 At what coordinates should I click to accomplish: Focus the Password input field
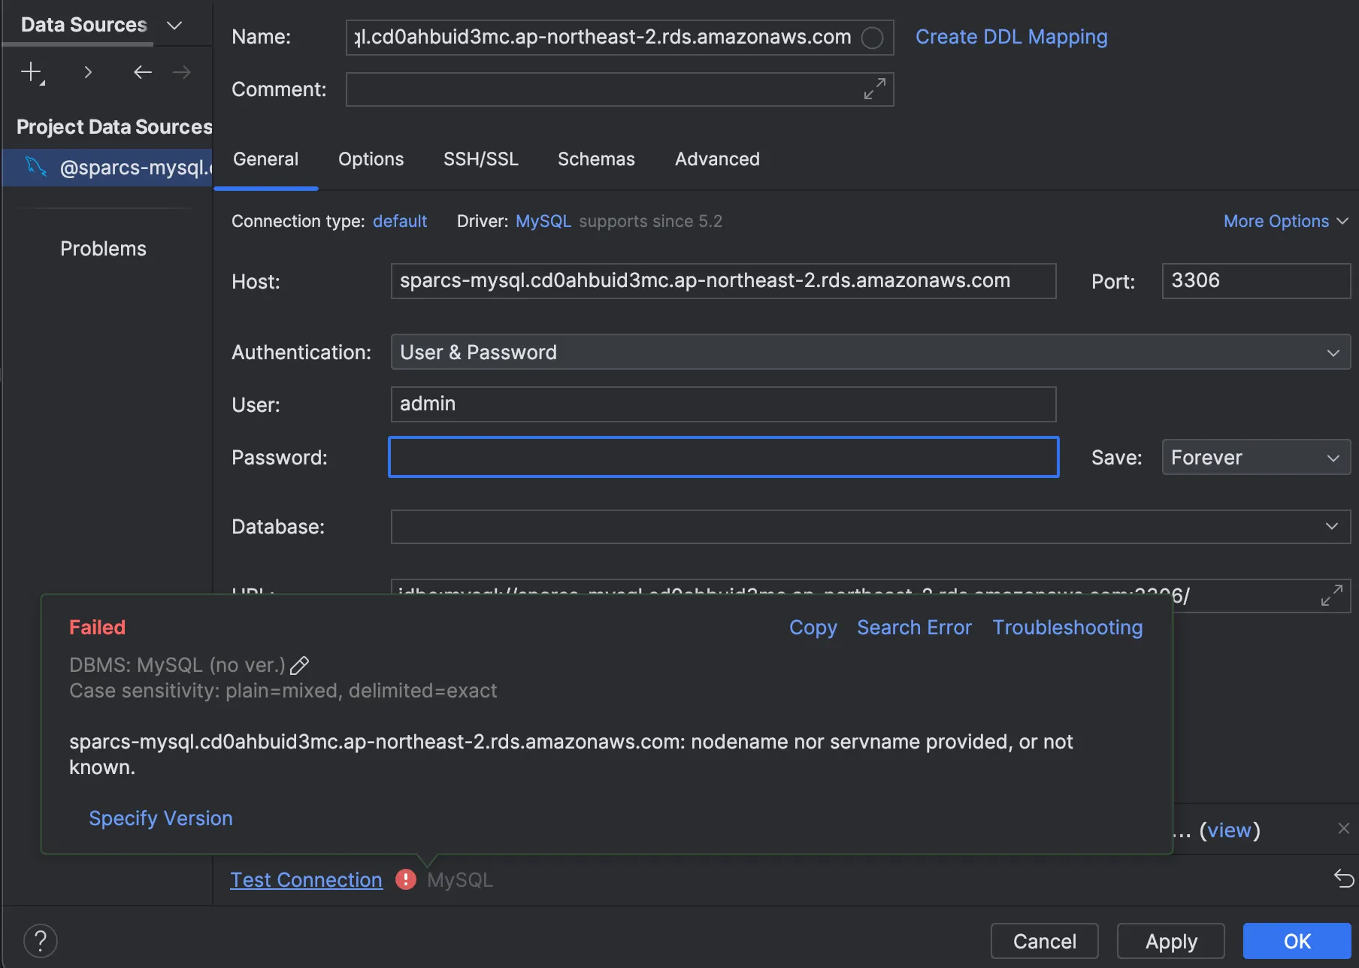point(723,458)
